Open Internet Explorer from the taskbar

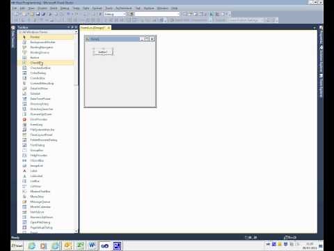point(31,245)
